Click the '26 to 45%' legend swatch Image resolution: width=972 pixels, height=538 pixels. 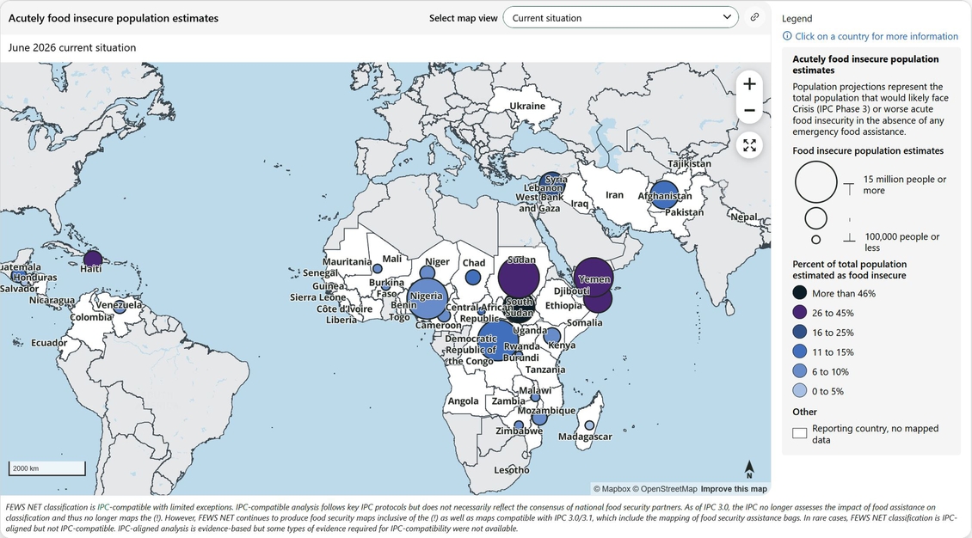tap(800, 313)
